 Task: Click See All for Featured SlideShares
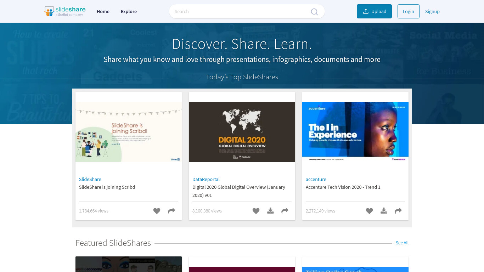point(402,243)
